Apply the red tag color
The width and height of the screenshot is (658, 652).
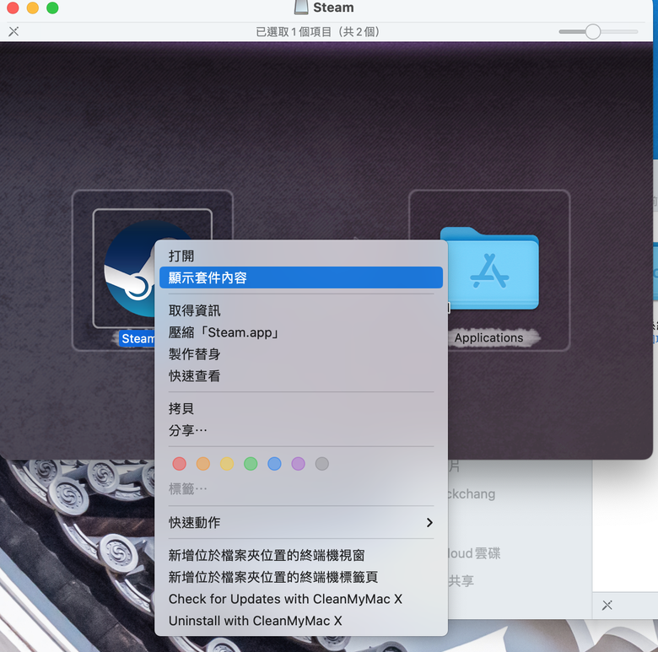coord(179,464)
